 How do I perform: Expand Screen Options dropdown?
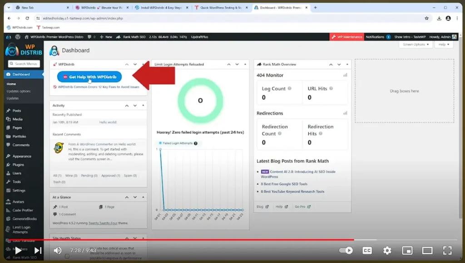[x=416, y=44]
